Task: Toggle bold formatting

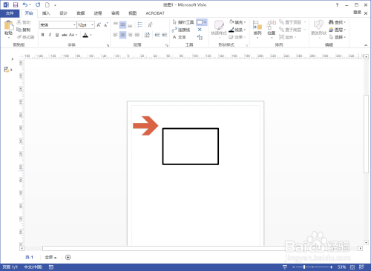Action: coord(43,35)
